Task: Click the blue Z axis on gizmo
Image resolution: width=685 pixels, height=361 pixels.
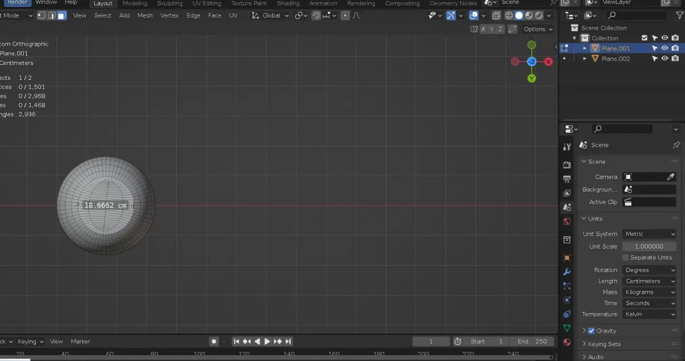Action: click(x=531, y=62)
